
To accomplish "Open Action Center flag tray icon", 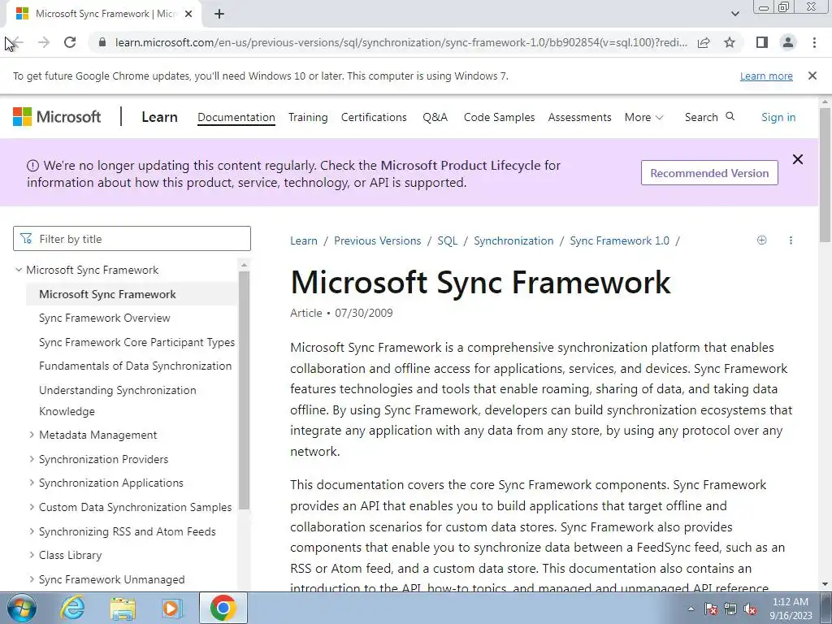I will (711, 609).
